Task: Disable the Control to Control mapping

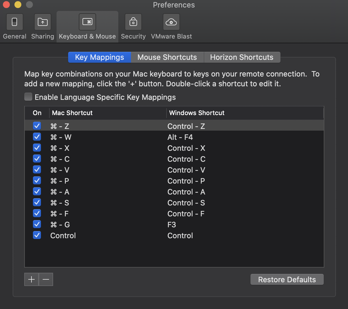Action: 37,235
